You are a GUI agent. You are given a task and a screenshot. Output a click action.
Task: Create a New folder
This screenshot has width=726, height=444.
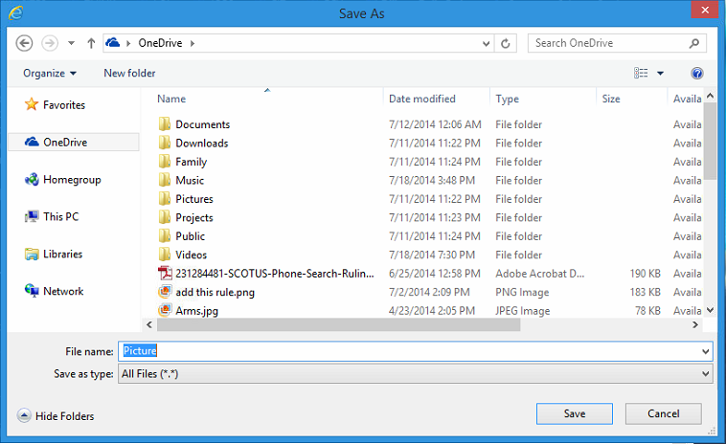[x=129, y=73]
